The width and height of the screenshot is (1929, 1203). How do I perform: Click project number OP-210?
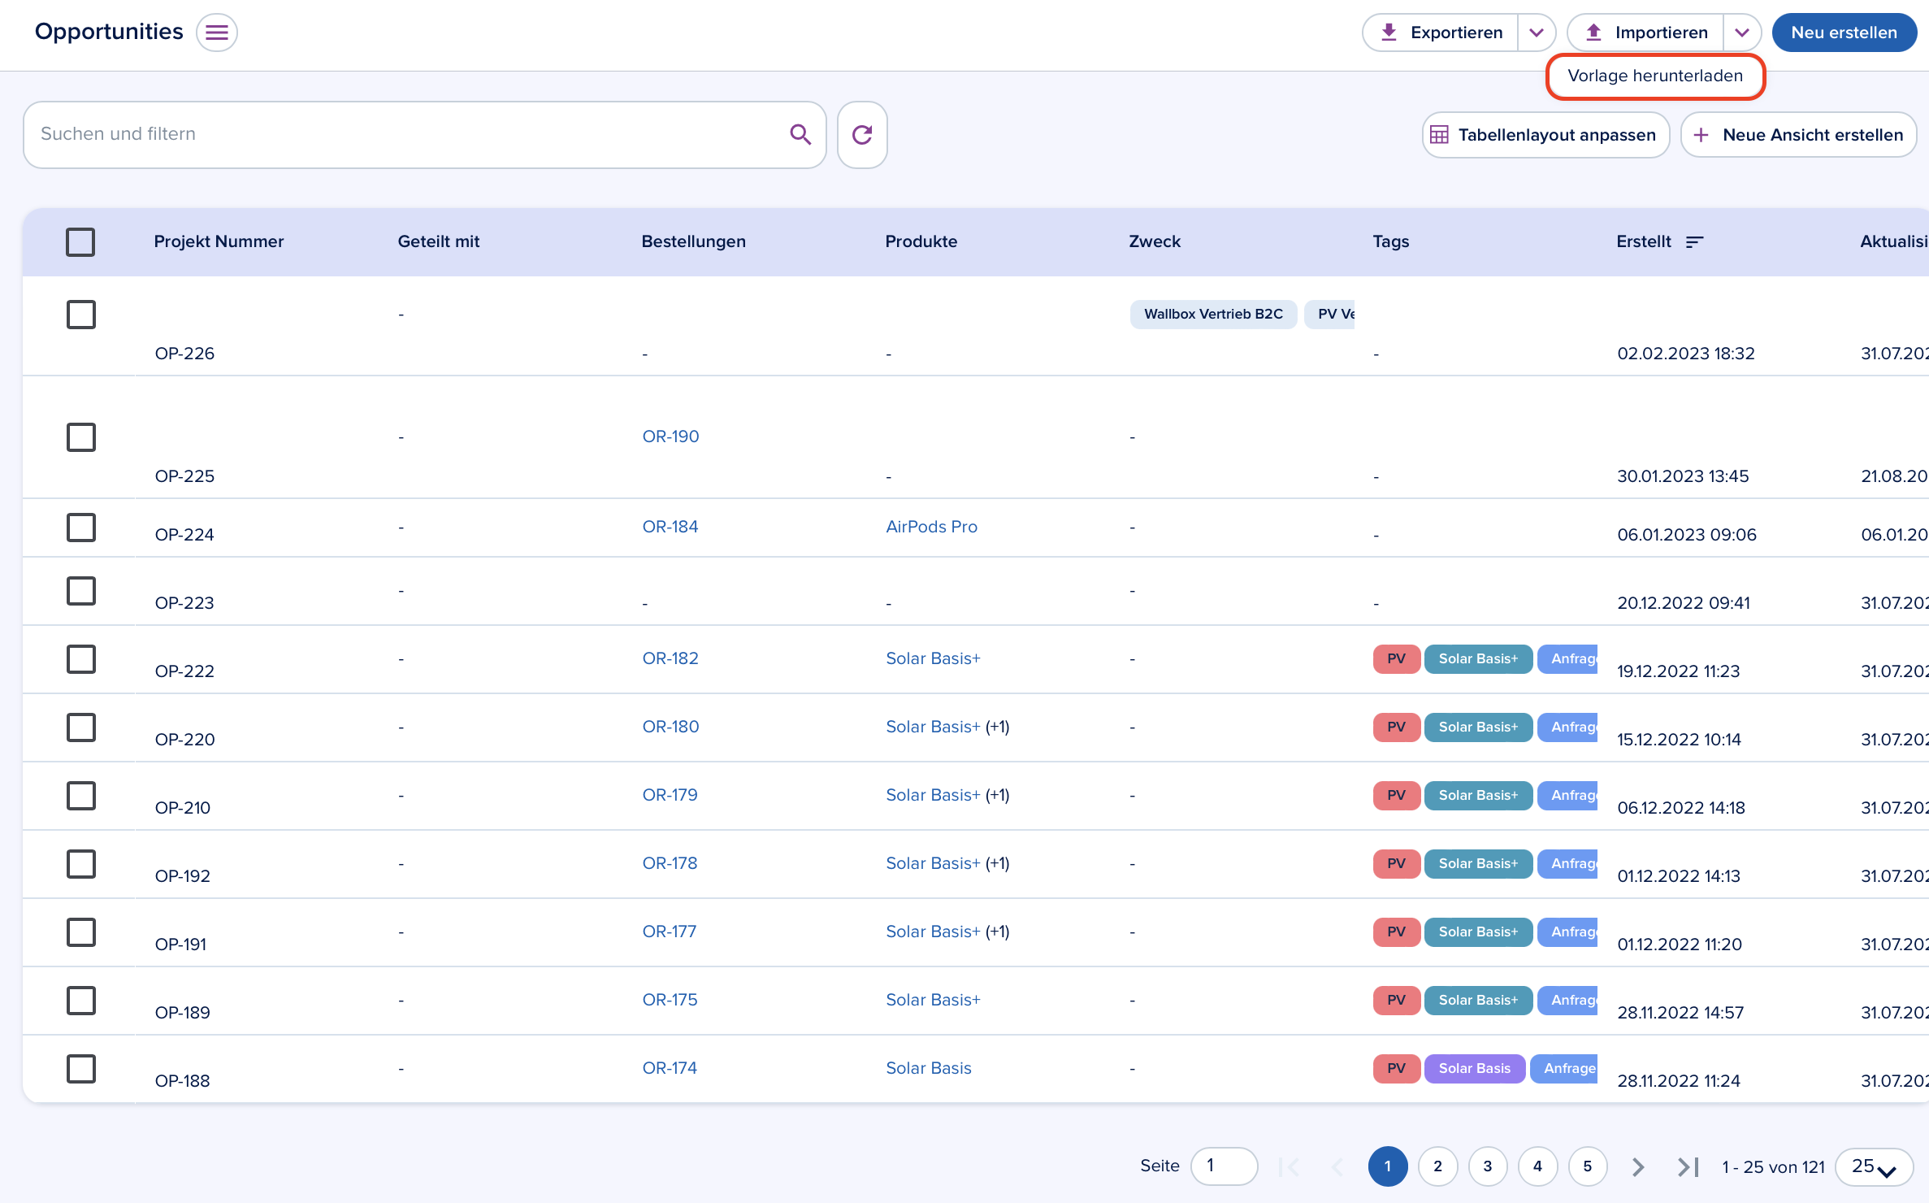183,808
